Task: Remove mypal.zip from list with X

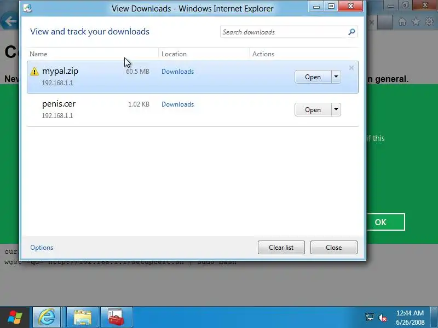Action: point(351,68)
